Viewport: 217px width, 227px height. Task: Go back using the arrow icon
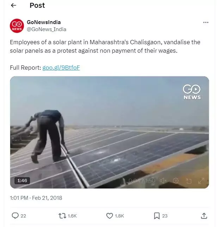pos(13,5)
